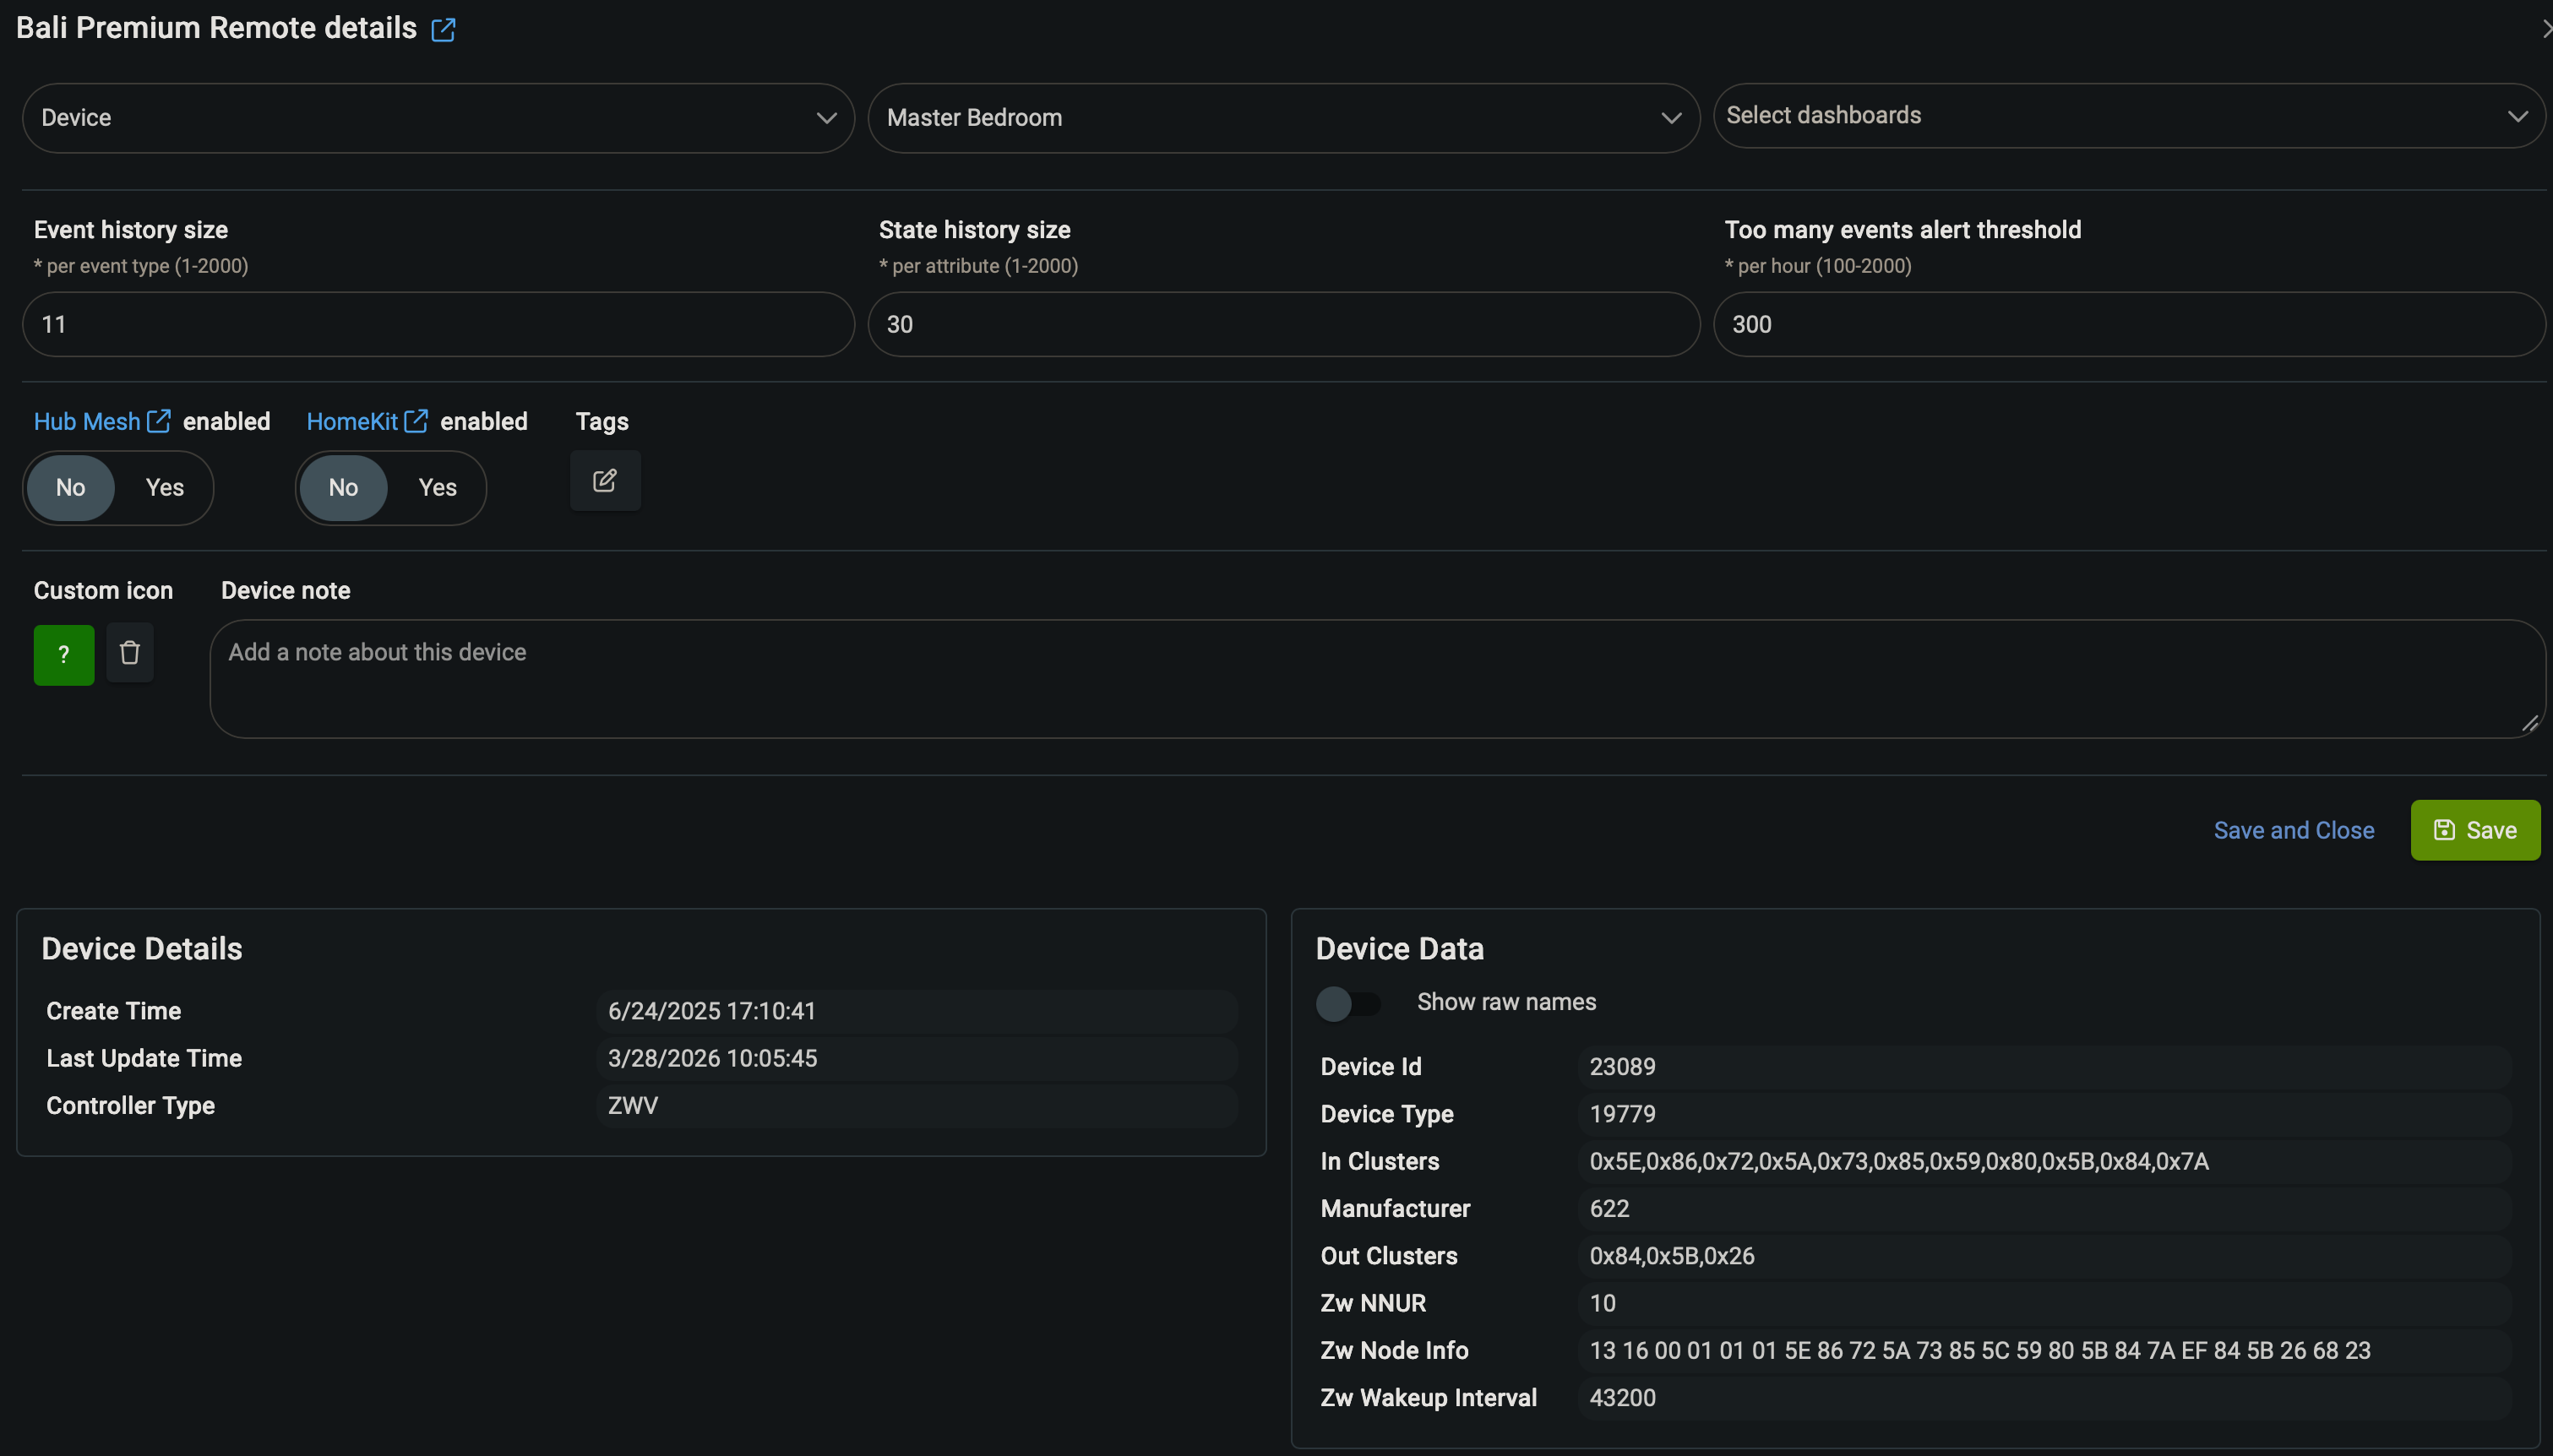2553x1456 pixels.
Task: Focus the State history size field
Action: 1284,325
